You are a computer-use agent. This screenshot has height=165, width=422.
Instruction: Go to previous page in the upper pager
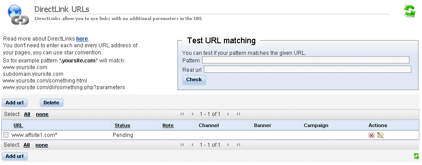pos(192,114)
